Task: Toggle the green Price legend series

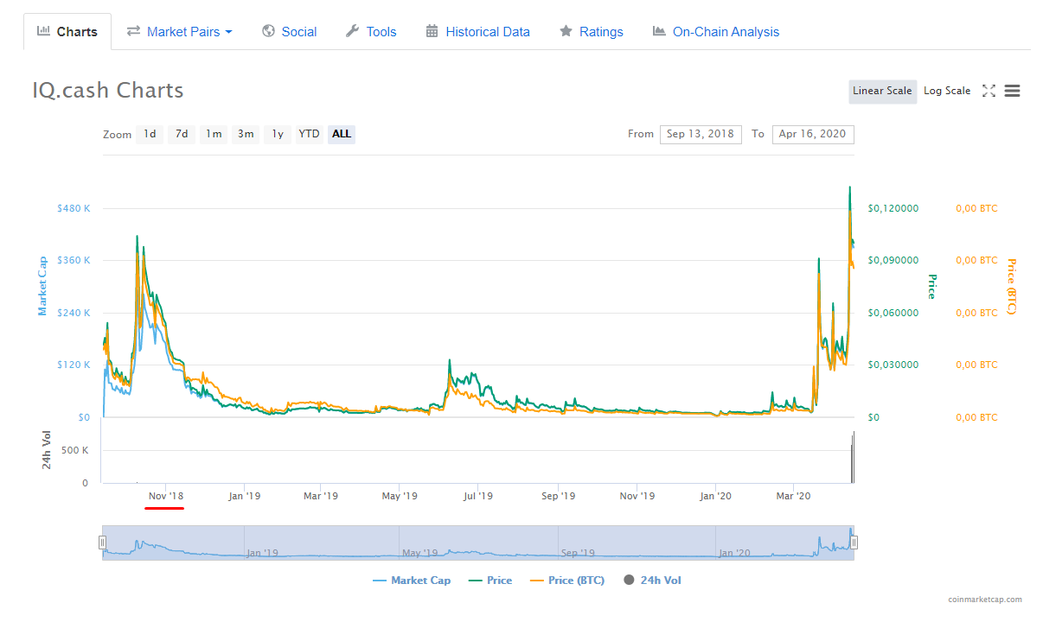Action: pos(490,581)
